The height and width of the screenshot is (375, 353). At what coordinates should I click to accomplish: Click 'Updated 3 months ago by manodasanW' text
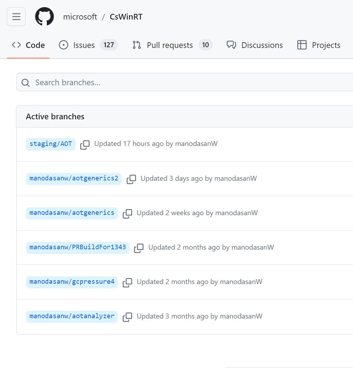(200, 316)
